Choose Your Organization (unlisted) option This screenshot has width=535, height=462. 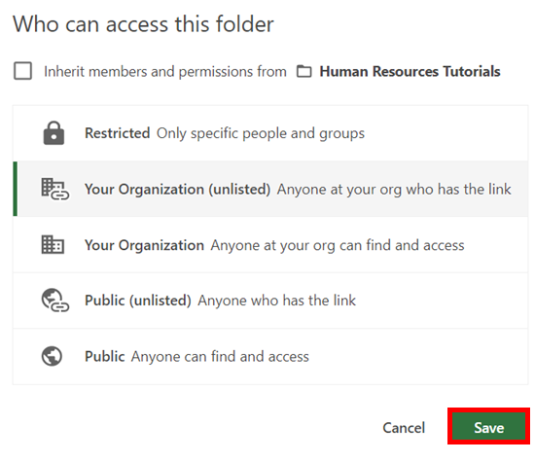(x=270, y=189)
